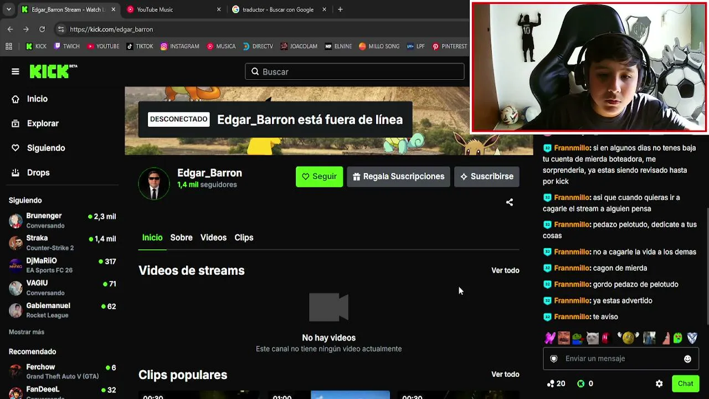Open Brunenger's channel in Siguiendo list
The width and height of the screenshot is (709, 399).
pos(62,220)
